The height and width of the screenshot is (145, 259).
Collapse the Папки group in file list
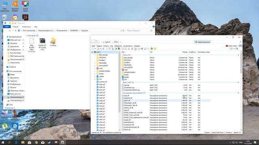[238, 55]
